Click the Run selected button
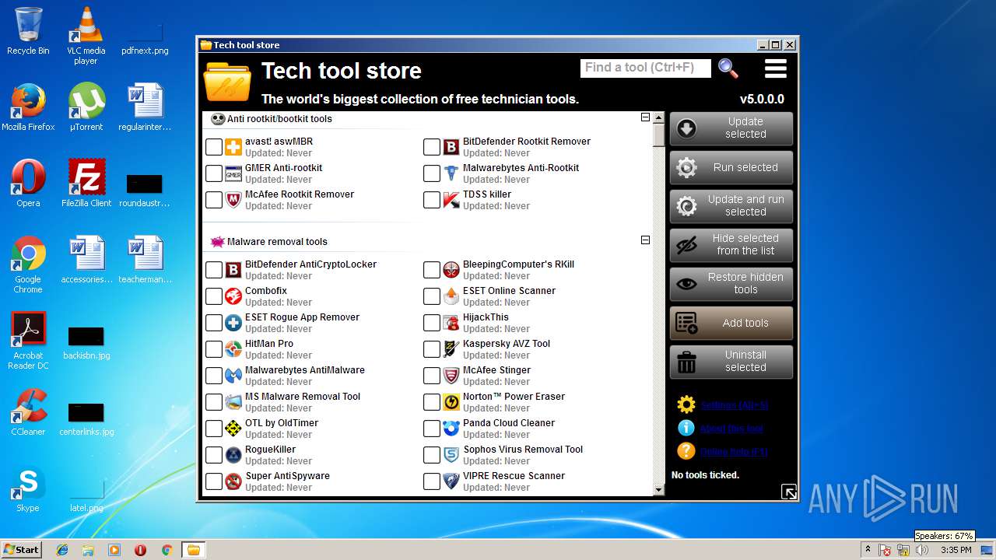The width and height of the screenshot is (996, 560). [731, 167]
